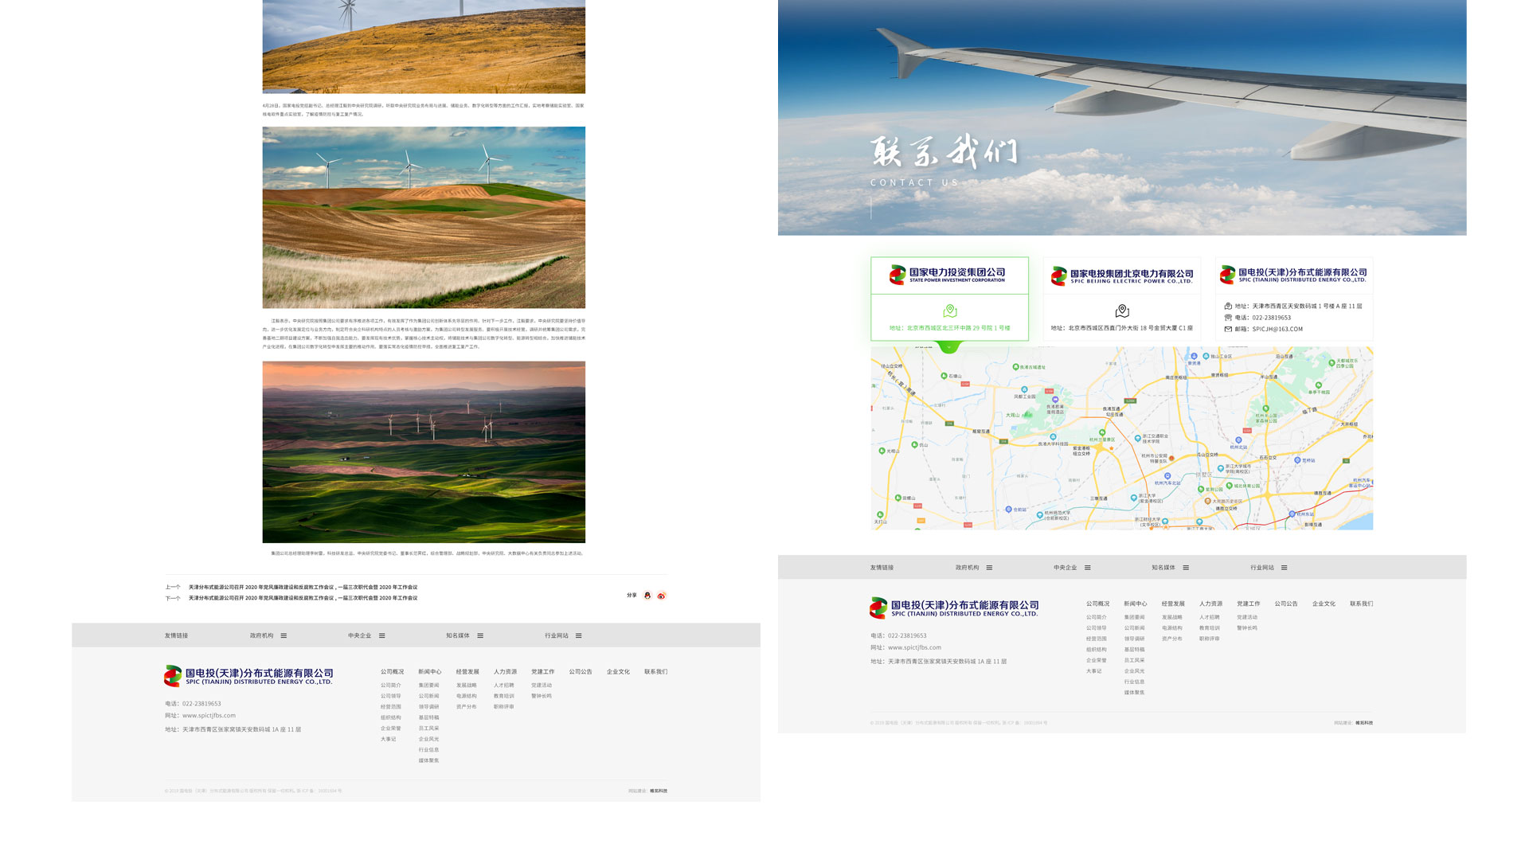Expand 行业网站 menu below the map

click(1284, 568)
